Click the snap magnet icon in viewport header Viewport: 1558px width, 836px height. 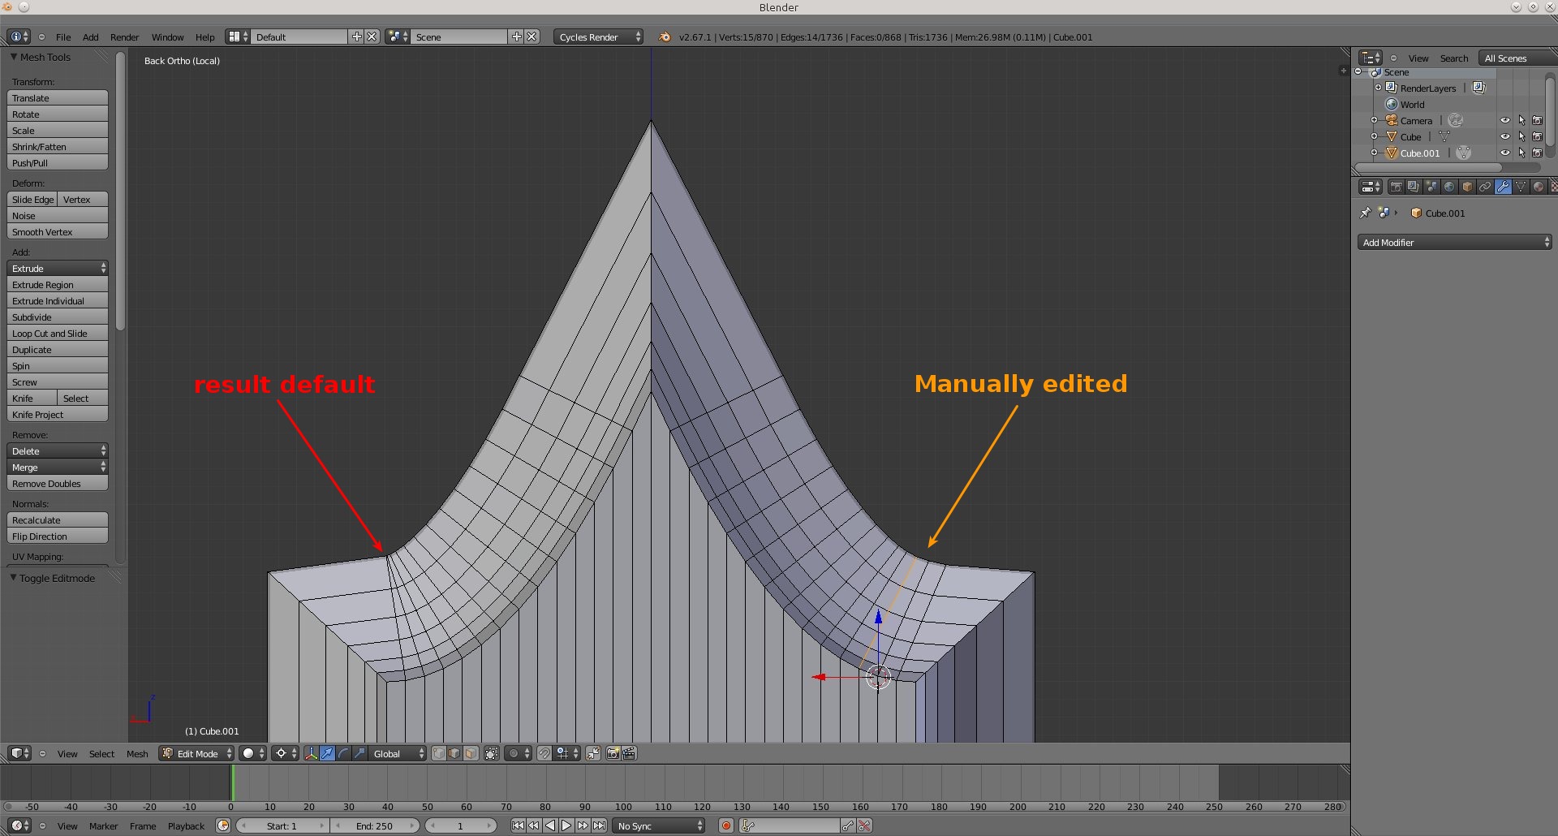coord(544,754)
